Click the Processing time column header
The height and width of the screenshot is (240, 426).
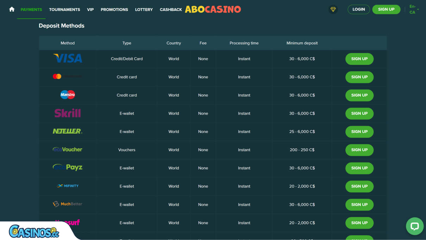coord(244,43)
